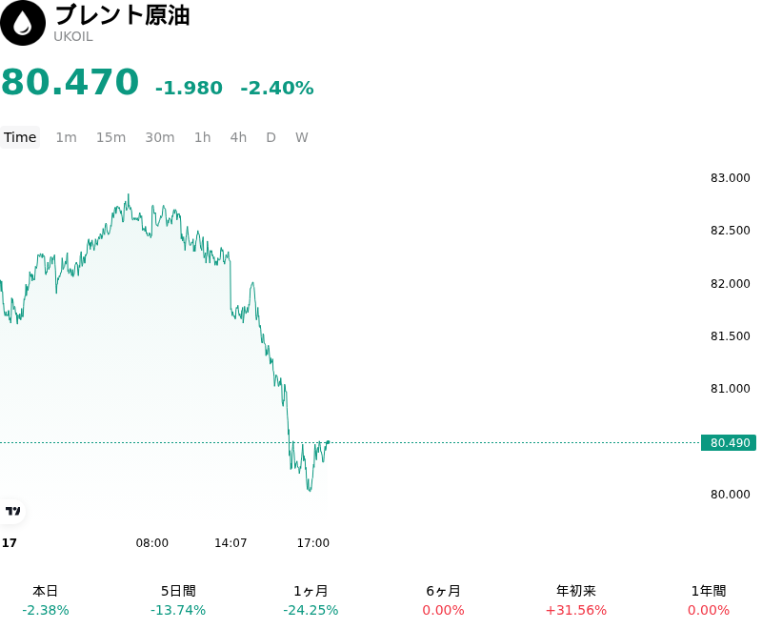This screenshot has height=629, width=762.
Task: Click the UKOIL ticker symbol
Action: (x=73, y=37)
